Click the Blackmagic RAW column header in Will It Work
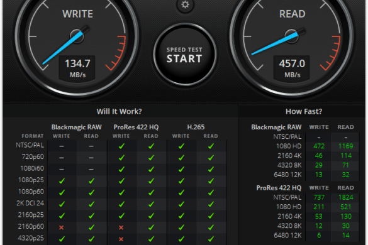 [77, 127]
